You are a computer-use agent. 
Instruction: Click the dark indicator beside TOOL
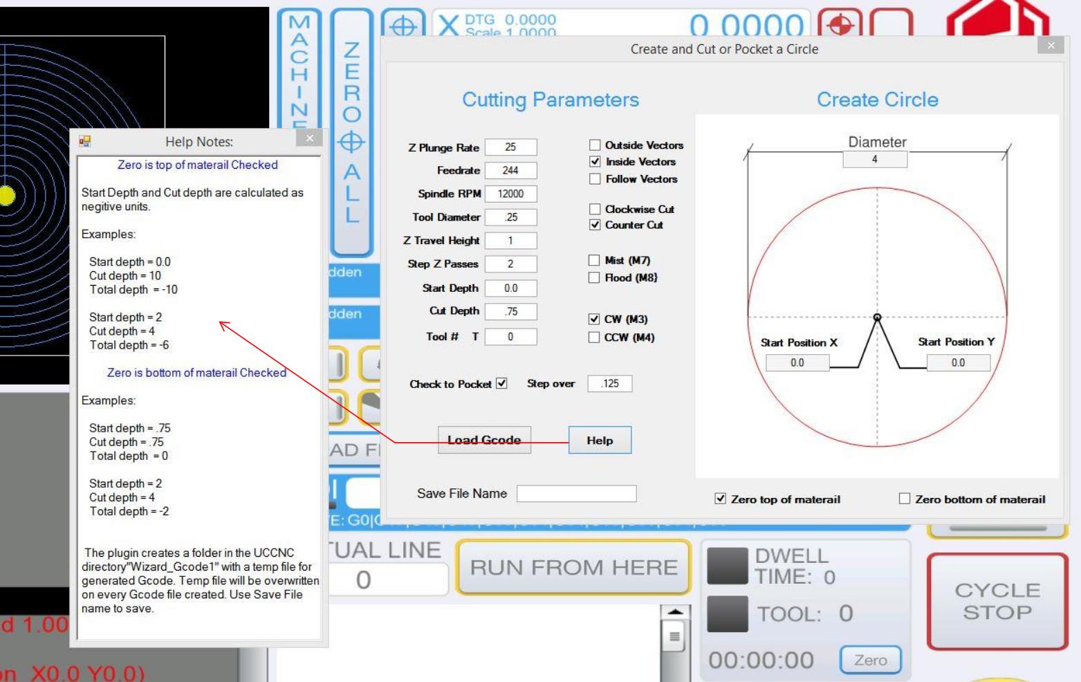click(727, 614)
